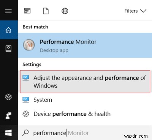Image resolution: width=152 pixels, height=140 pixels.
Task: Select Adjust the appearance and performance of Windows
Action: pos(85,82)
